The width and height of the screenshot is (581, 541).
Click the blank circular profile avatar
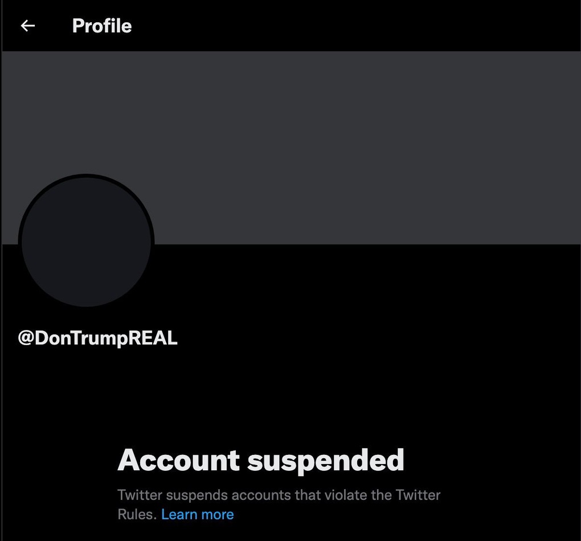pyautogui.click(x=87, y=242)
